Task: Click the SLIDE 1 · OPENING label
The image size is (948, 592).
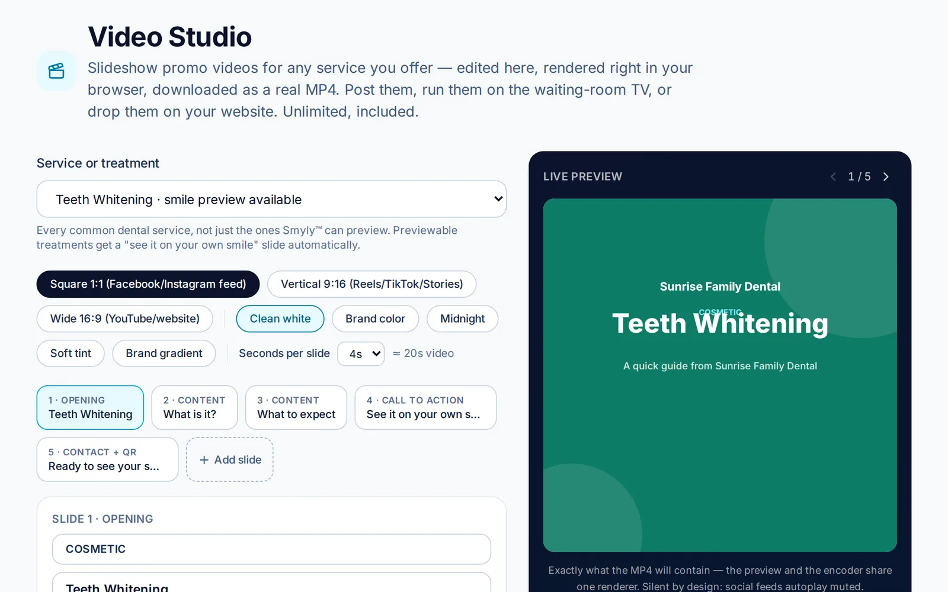Action: [x=103, y=519]
